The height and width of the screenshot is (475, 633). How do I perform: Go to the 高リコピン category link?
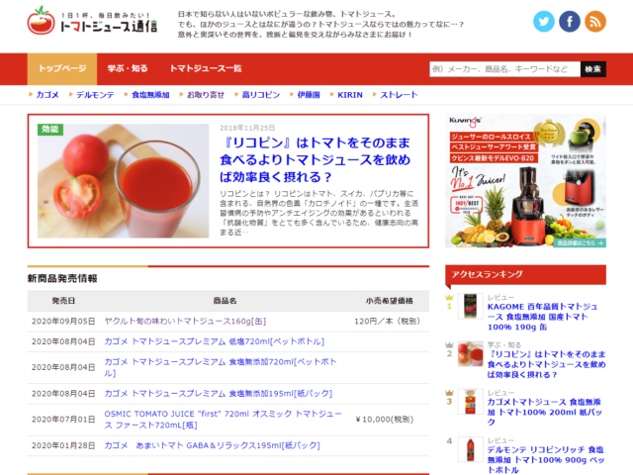[x=260, y=95]
